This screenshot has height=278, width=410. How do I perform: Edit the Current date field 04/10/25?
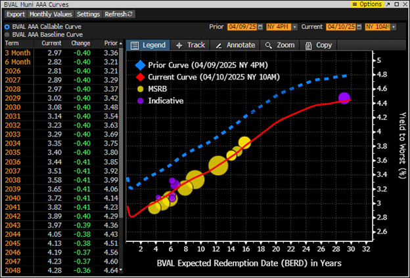[341, 27]
